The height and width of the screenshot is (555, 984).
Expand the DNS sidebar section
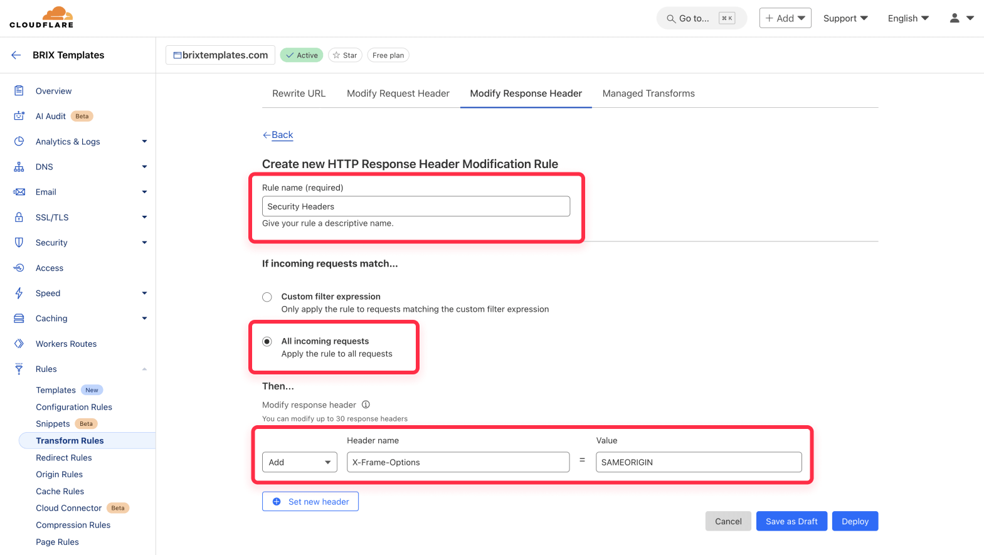[144, 167]
